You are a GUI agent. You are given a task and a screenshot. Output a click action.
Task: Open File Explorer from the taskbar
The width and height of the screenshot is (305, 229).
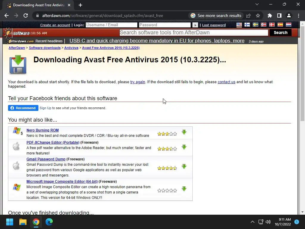[x=23, y=222]
